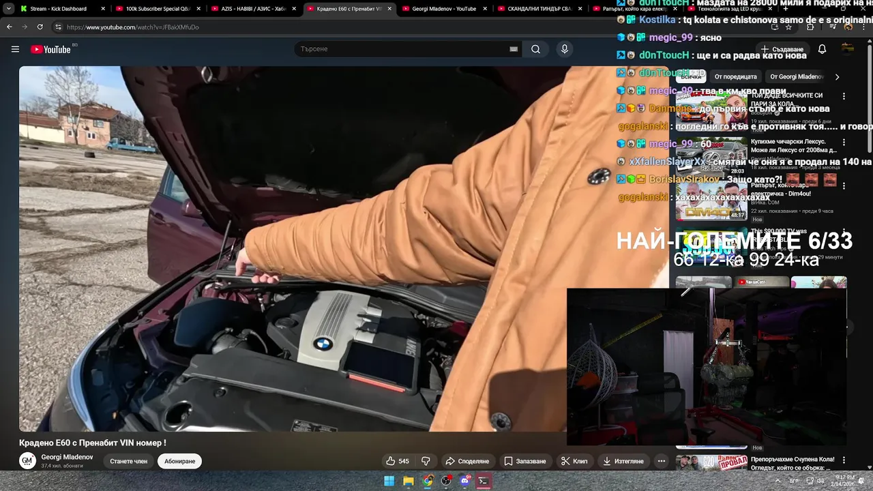Go to the YouTube home logo
Screen dimensions: 873x491
click(50, 49)
